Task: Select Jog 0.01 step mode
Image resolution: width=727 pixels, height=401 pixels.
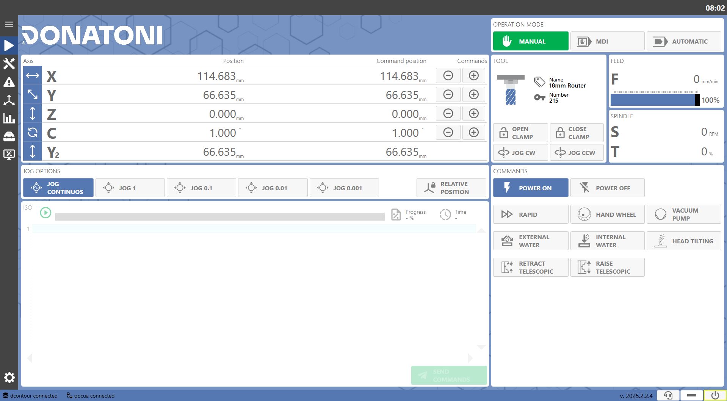Action: [x=273, y=188]
